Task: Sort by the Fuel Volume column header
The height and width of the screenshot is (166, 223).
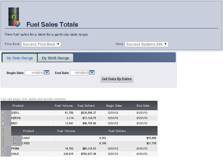Action: coord(64,106)
